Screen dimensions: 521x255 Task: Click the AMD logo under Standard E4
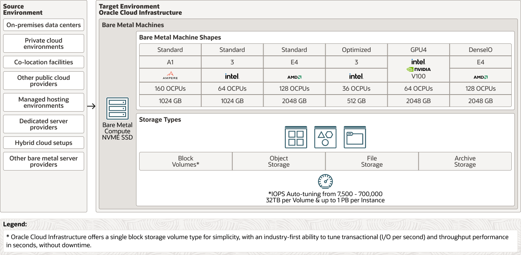(294, 77)
